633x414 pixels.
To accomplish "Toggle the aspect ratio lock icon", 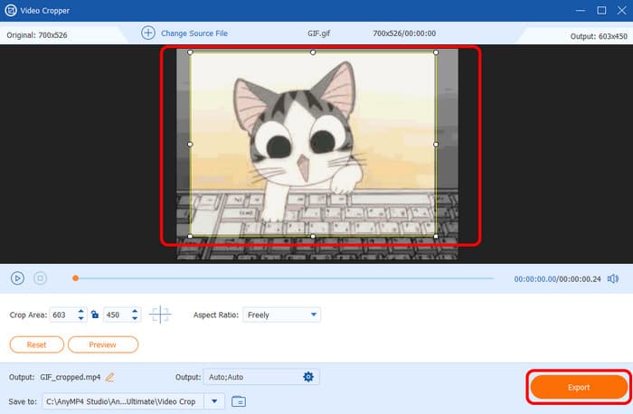I will [x=95, y=315].
